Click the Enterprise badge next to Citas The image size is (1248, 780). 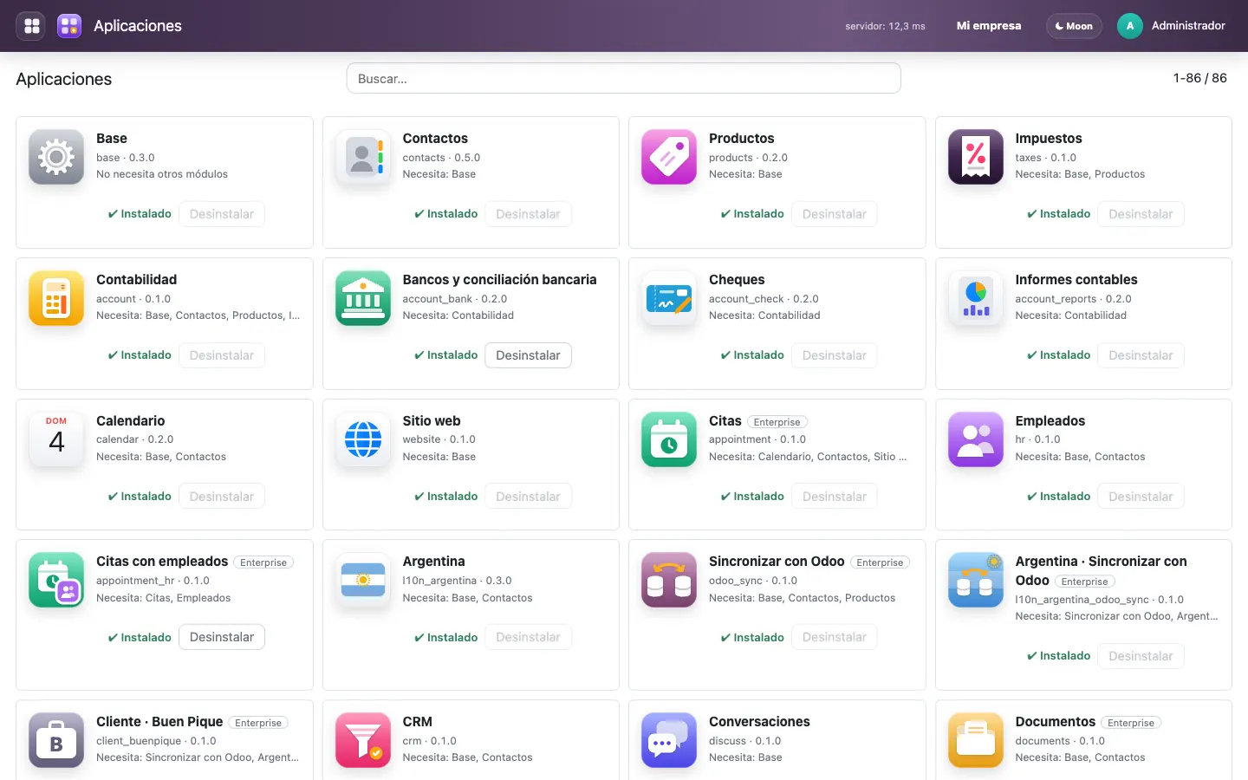[777, 422]
